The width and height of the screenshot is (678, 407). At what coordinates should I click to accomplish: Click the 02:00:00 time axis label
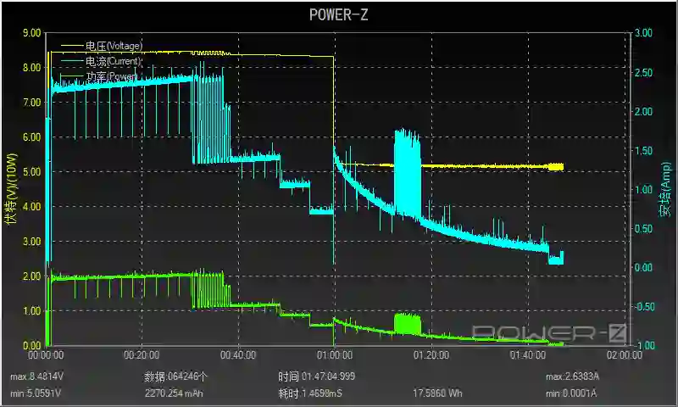tap(625, 355)
